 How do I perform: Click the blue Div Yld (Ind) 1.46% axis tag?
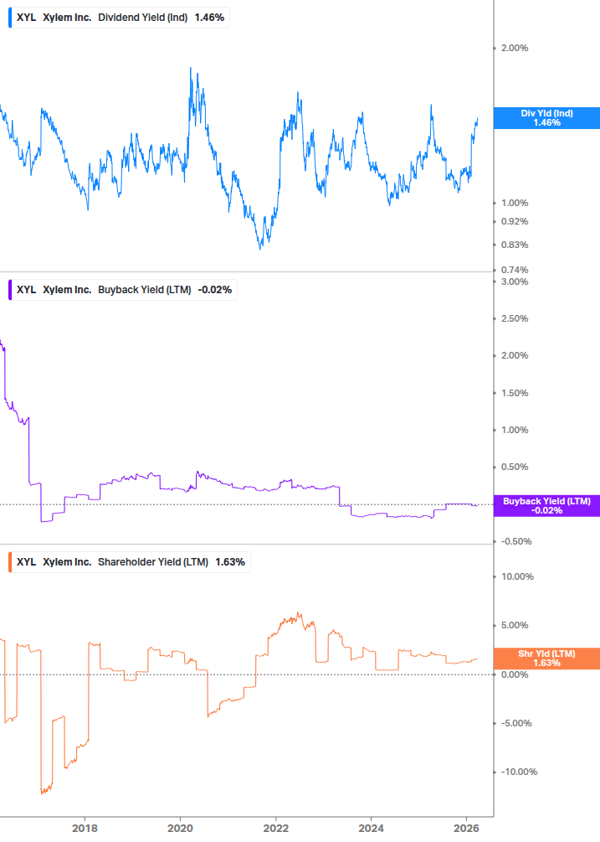546,118
